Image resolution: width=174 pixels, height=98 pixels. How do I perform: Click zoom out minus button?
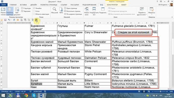[x=152, y=91]
